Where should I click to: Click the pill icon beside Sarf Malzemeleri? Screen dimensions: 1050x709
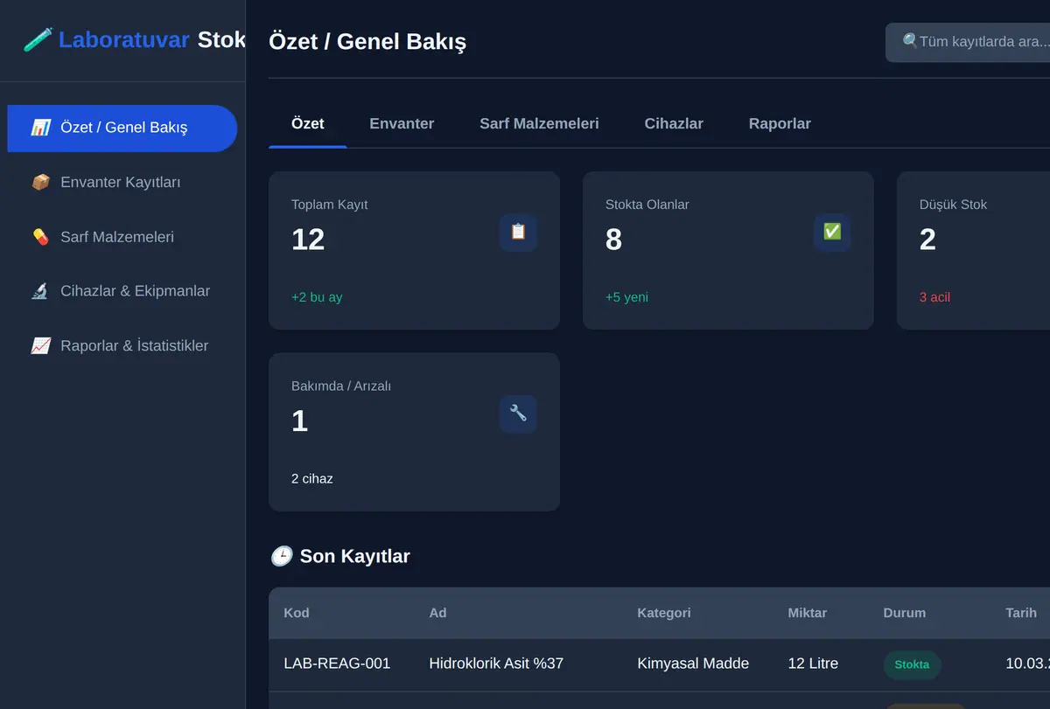pyautogui.click(x=40, y=237)
